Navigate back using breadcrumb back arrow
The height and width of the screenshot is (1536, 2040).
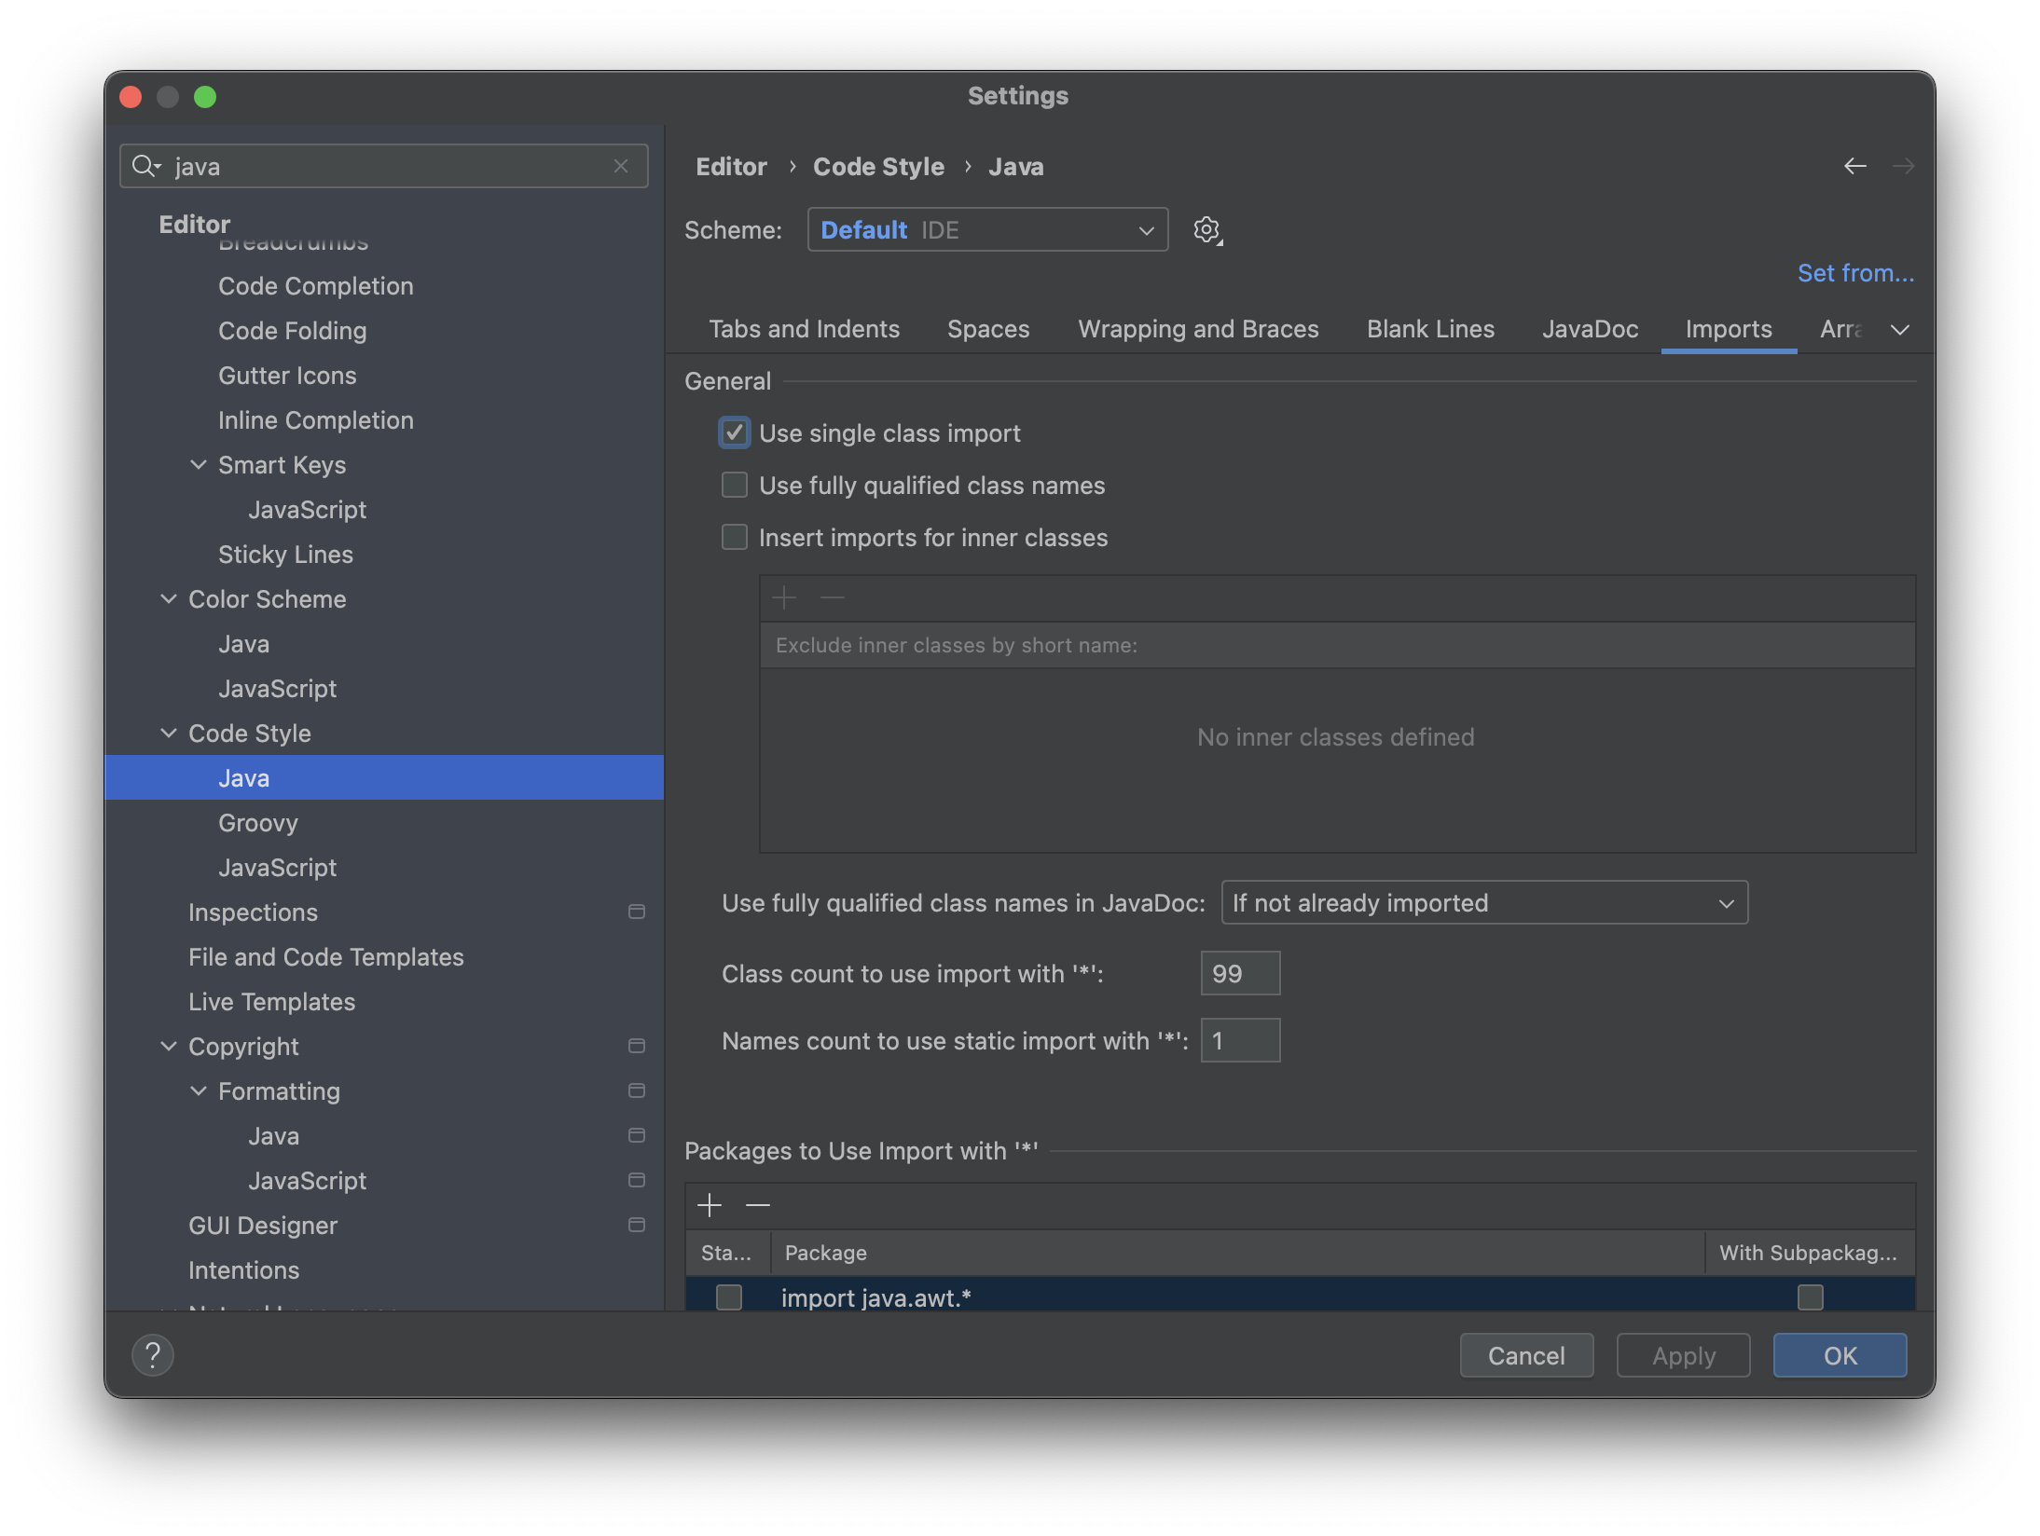point(1855,166)
